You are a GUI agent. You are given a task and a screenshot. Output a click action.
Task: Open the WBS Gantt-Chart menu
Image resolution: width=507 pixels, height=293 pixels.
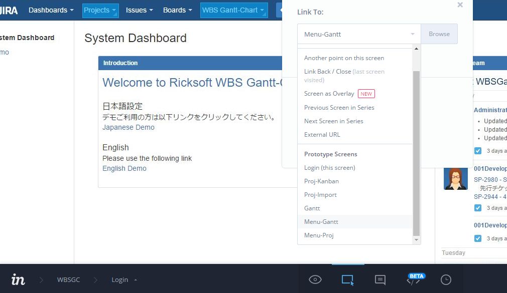tap(234, 11)
